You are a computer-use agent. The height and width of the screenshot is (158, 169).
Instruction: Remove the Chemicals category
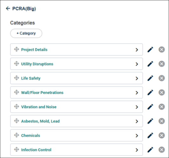pyautogui.click(x=162, y=135)
